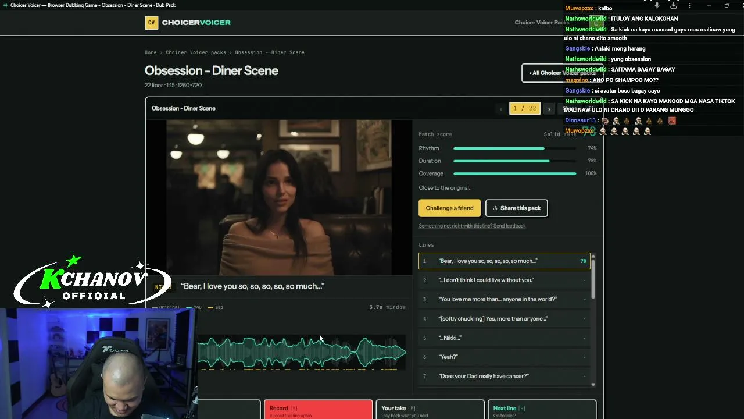744x419 pixels.
Task: Click the All Choicer Voicer packs button
Action: (x=561, y=73)
